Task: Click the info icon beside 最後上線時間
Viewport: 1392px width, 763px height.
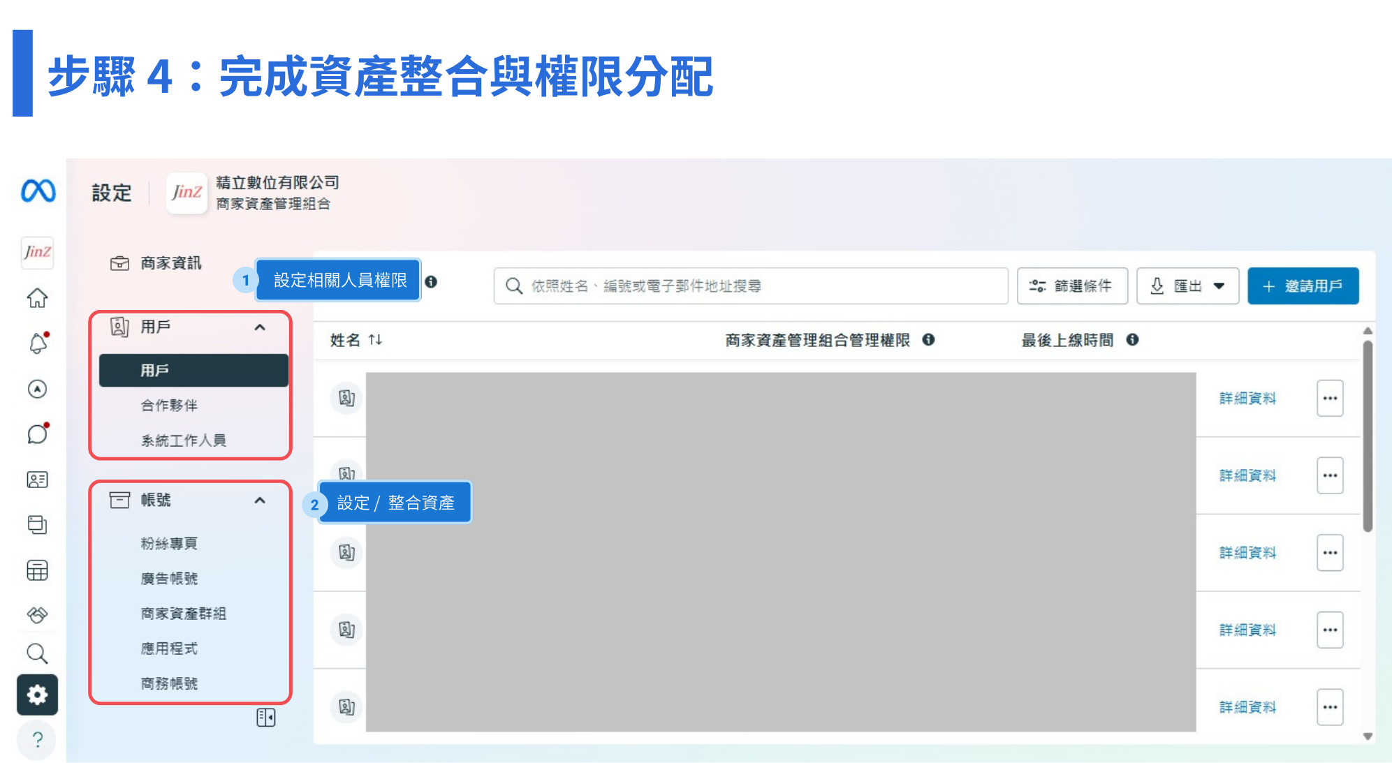Action: [1132, 340]
